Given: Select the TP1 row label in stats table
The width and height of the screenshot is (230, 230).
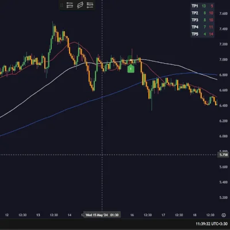Looking at the screenshot, I should point(195,6).
